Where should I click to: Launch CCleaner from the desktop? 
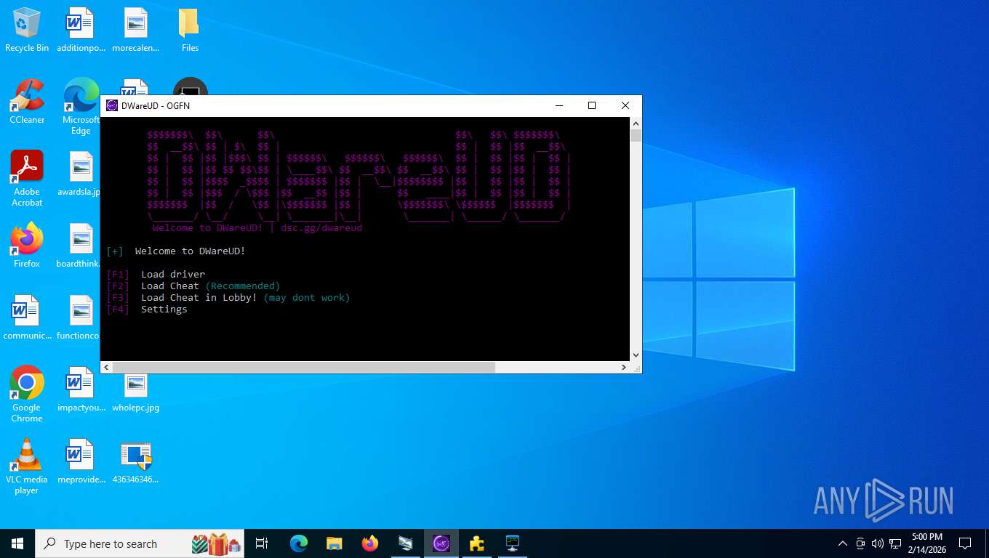click(x=27, y=102)
